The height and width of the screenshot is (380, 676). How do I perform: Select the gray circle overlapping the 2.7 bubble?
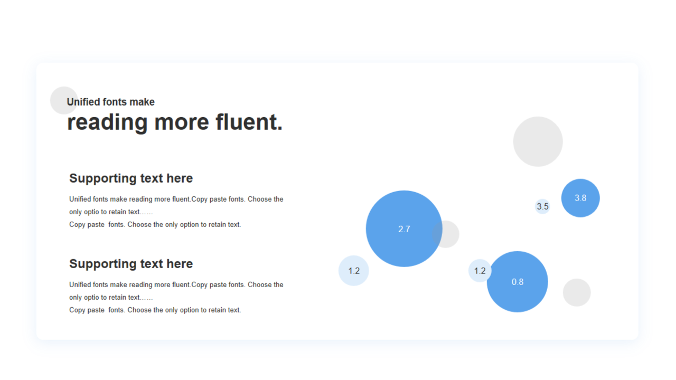(446, 234)
